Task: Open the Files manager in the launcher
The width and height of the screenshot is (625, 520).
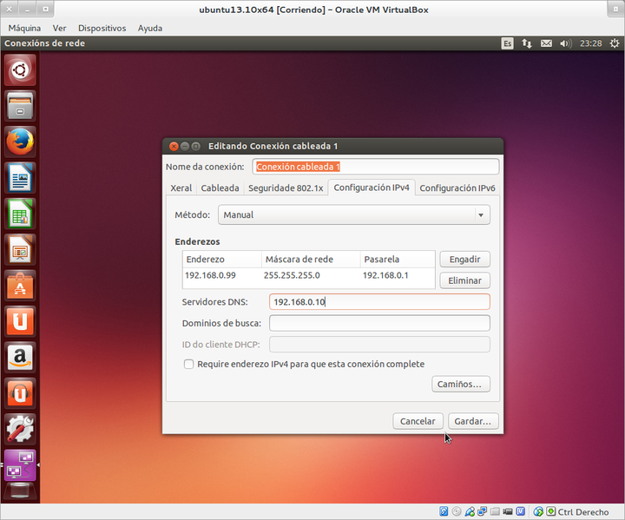Action: (20, 106)
